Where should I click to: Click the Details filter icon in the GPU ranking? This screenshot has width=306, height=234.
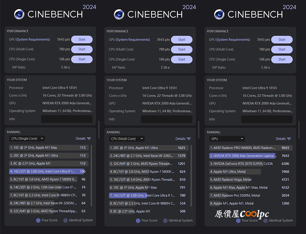pyautogui.click(x=289, y=139)
